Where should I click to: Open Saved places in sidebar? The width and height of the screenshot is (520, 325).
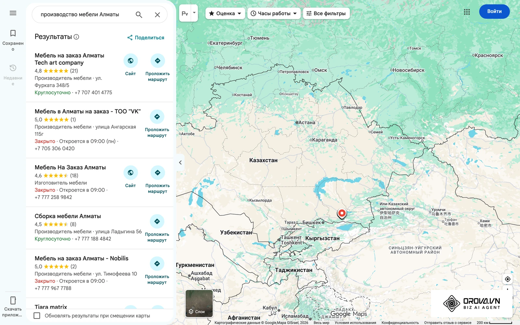click(13, 40)
